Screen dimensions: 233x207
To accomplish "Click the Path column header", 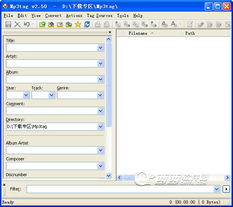I will coord(190,34).
